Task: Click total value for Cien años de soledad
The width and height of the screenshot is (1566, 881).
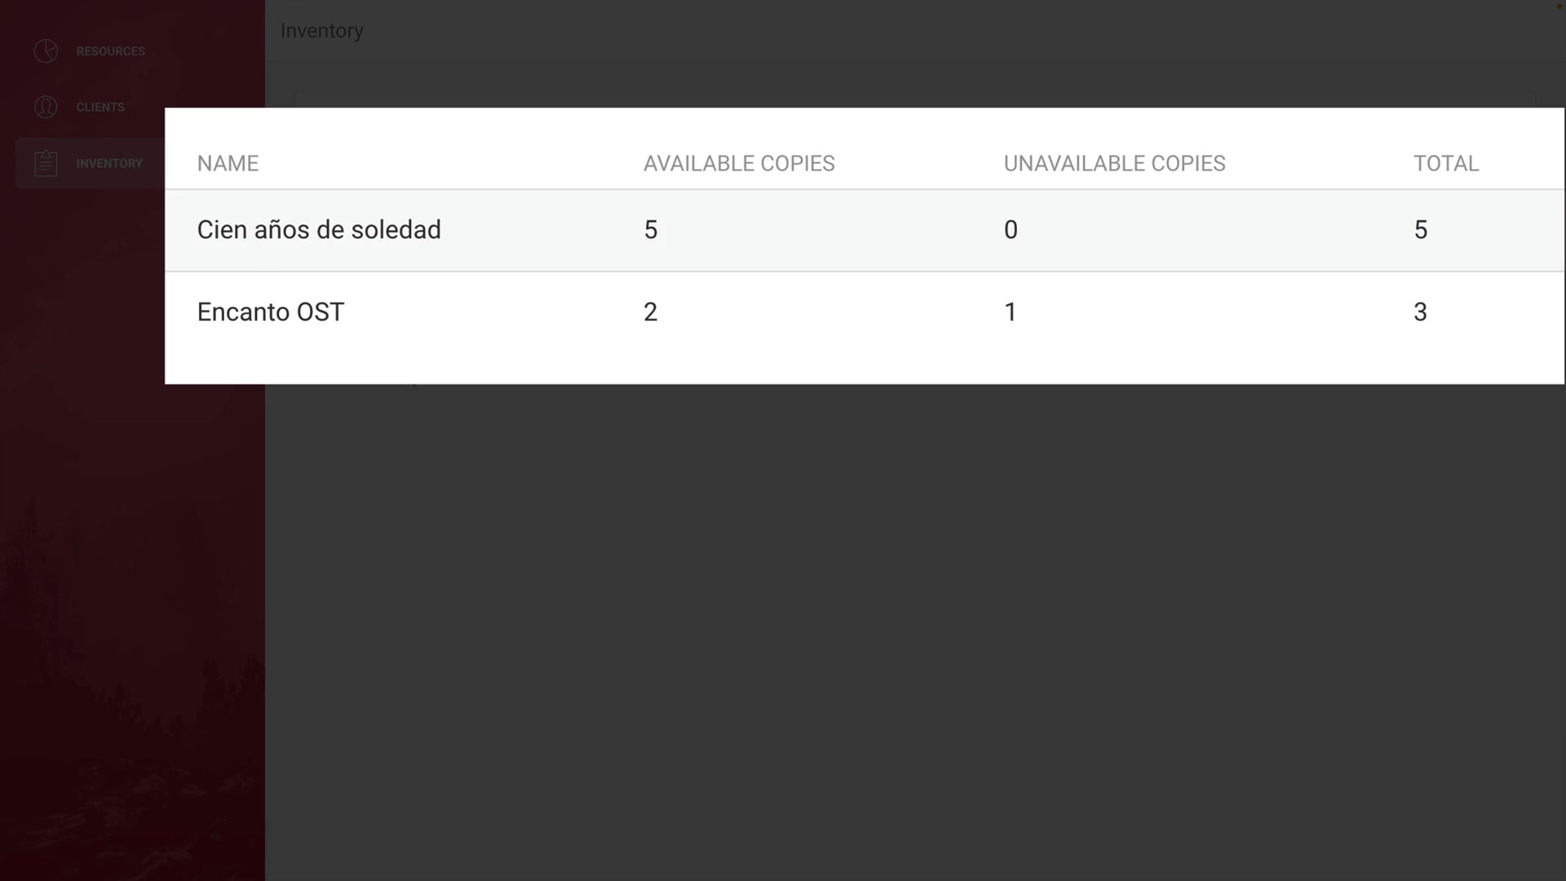Action: coord(1420,230)
